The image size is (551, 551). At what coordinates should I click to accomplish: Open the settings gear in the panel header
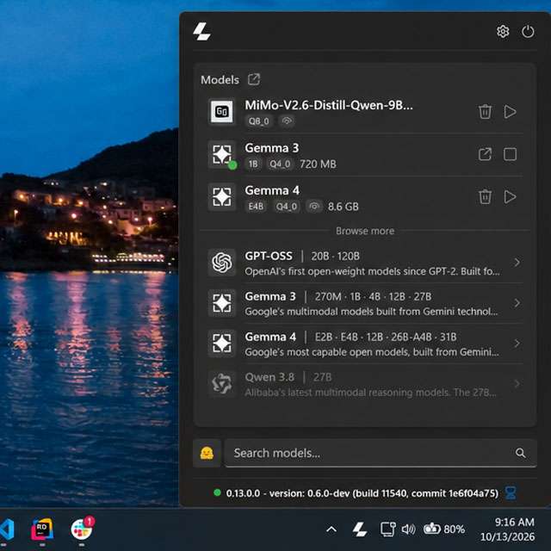[x=503, y=32]
